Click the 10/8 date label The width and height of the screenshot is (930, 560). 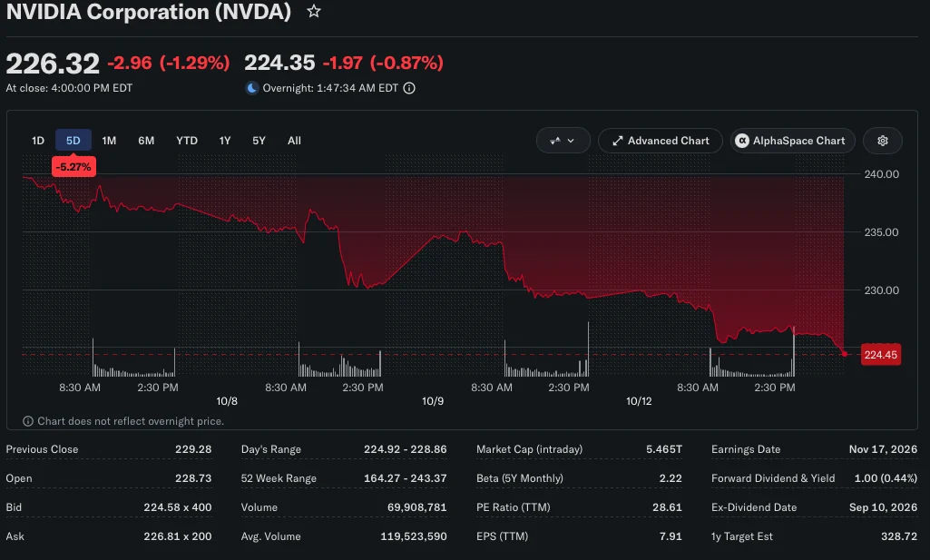[227, 401]
